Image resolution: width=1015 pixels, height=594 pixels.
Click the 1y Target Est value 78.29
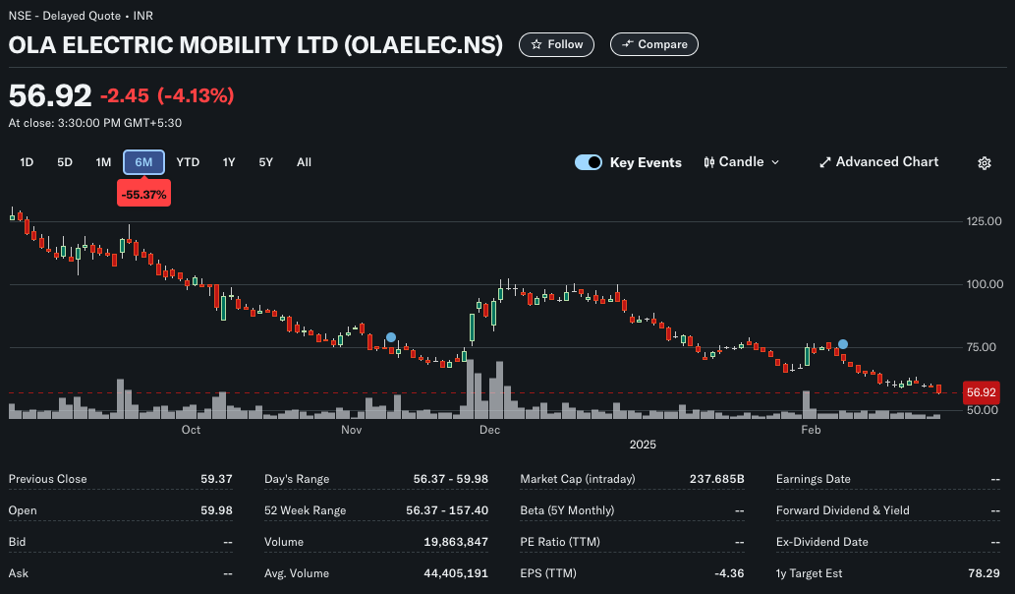pyautogui.click(x=984, y=573)
